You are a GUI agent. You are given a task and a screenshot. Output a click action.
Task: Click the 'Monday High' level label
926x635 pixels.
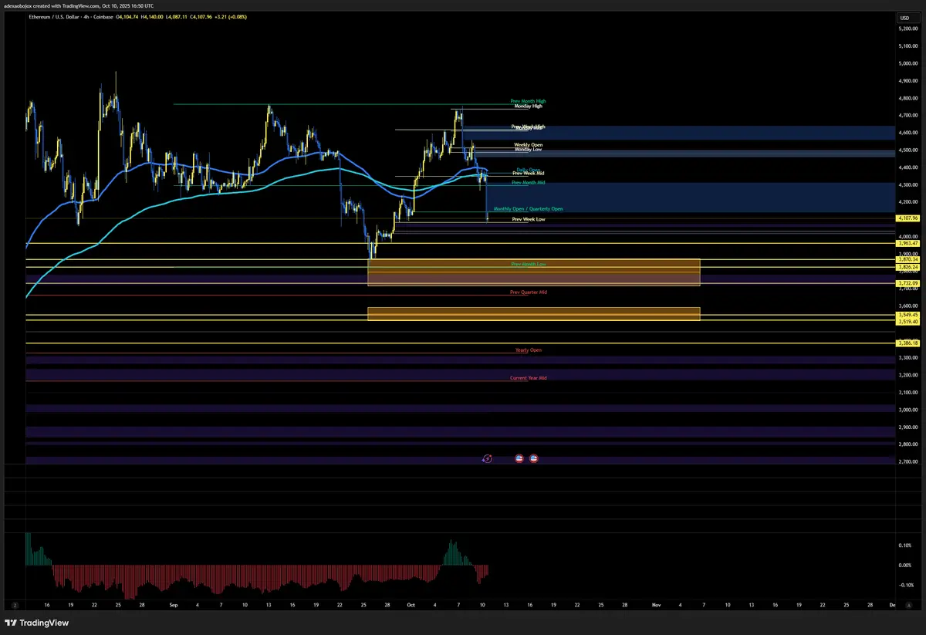click(x=529, y=106)
